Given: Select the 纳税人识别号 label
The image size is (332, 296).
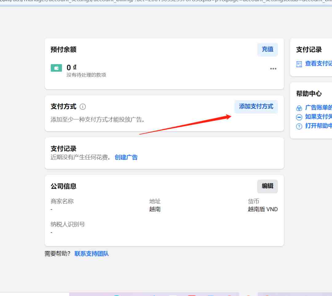Looking at the screenshot, I should (x=68, y=224).
